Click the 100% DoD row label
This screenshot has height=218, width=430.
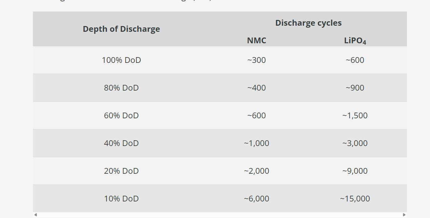tap(121, 60)
